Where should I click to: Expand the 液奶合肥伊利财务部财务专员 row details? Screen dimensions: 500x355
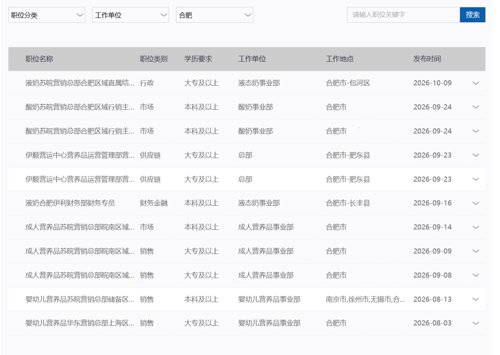475,203
